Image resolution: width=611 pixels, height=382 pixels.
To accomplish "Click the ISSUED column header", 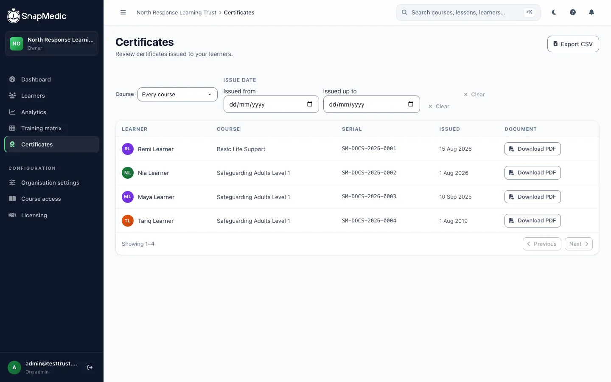I will [450, 129].
